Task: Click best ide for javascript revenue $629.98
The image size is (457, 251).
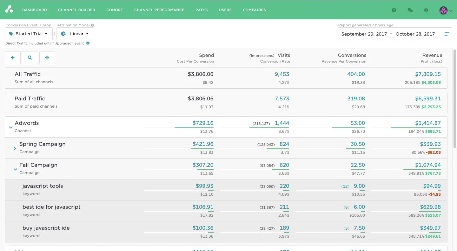Action: (430, 207)
